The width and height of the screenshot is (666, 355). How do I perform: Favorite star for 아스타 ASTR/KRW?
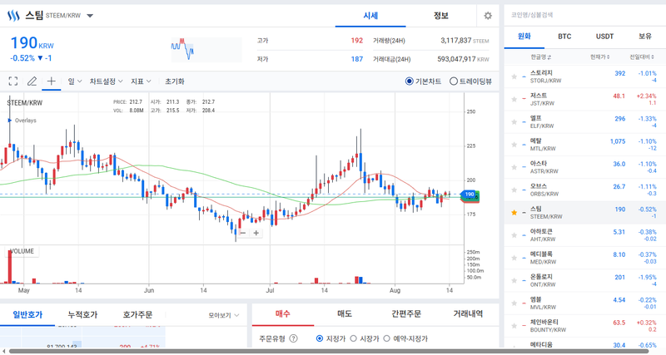click(x=514, y=167)
